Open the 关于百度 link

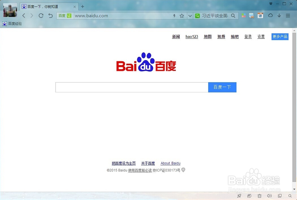(148, 163)
